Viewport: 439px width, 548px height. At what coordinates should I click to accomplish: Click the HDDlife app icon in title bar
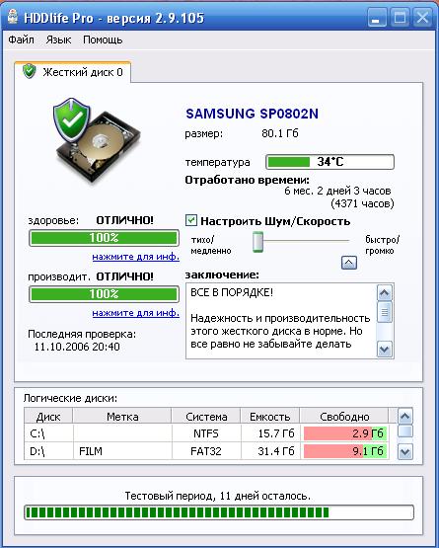tap(13, 17)
